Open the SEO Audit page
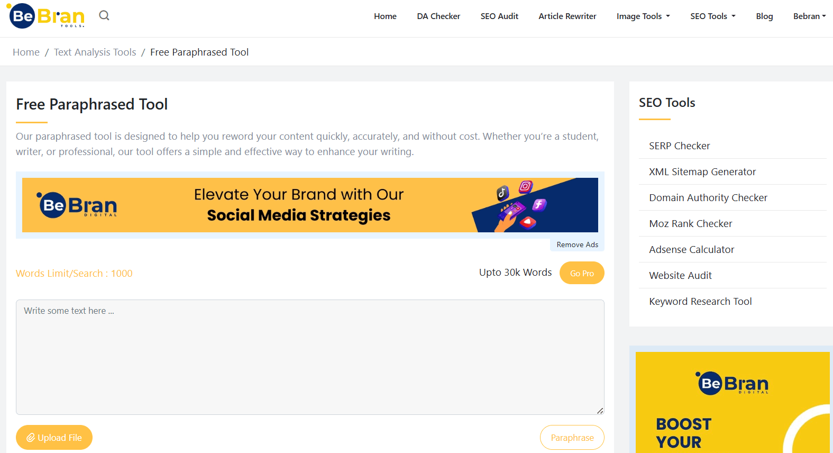The height and width of the screenshot is (453, 833). [499, 16]
